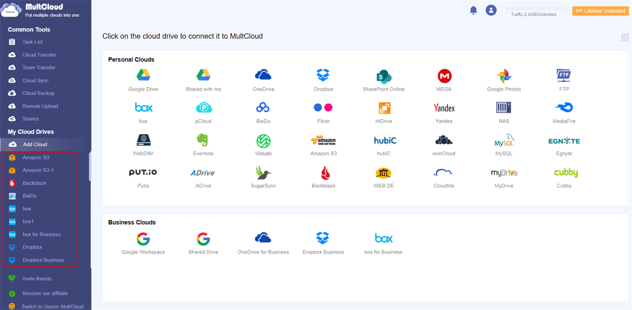Connect Putio service
Screen dimensions: 632x310
click(143, 177)
